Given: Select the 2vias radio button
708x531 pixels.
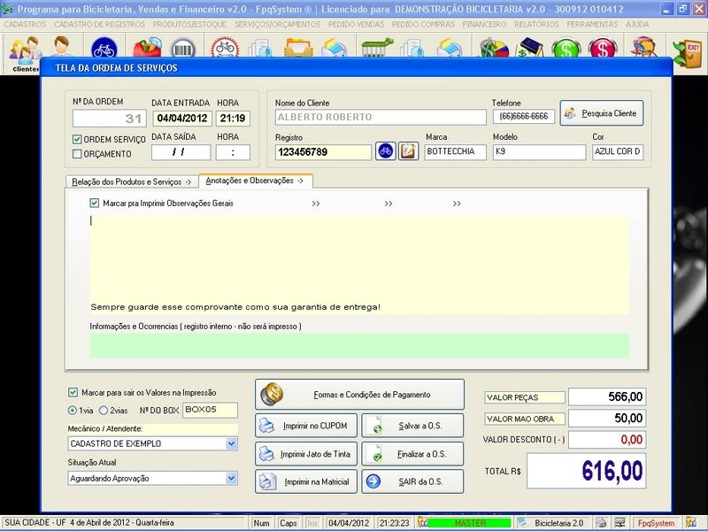Looking at the screenshot, I should (x=104, y=411).
